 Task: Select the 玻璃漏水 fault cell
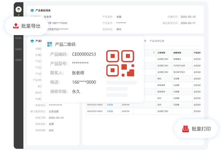pos(177,59)
